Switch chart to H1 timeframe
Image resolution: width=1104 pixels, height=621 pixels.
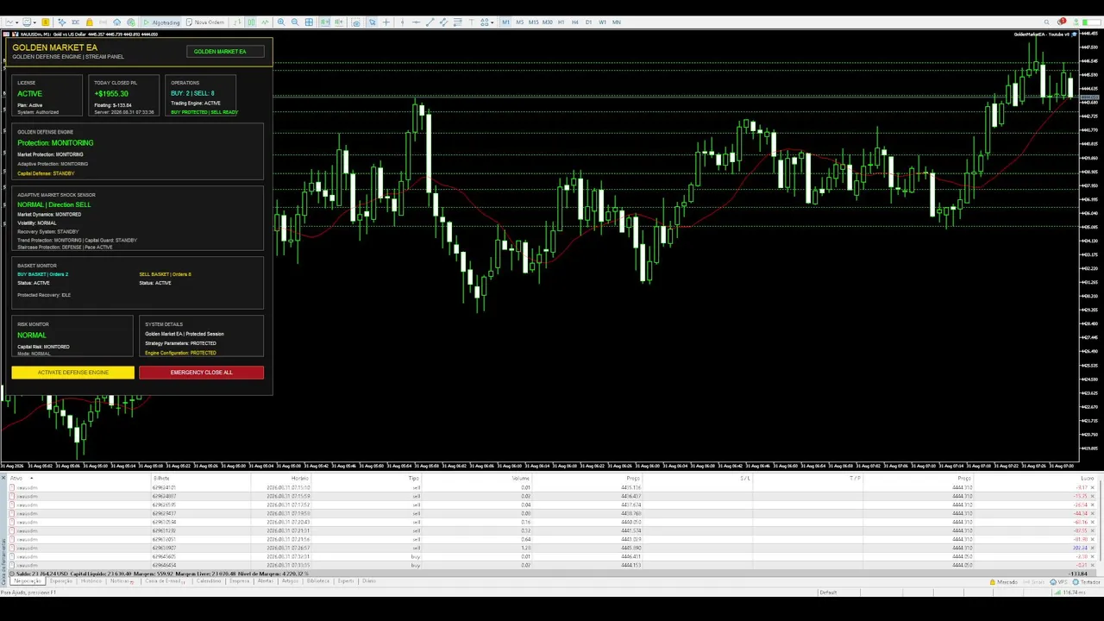tap(561, 22)
